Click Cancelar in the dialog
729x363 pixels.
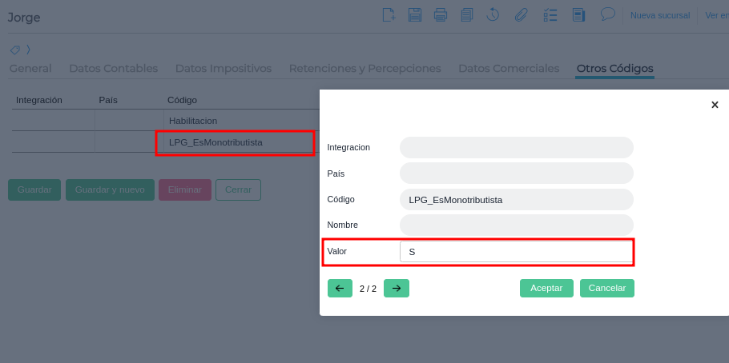606,288
